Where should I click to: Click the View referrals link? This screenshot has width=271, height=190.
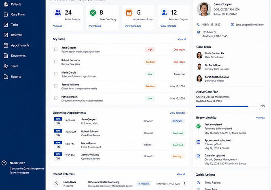point(168,26)
